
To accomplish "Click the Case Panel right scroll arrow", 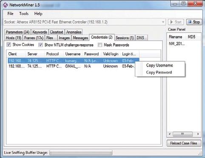I will [x=198, y=134].
